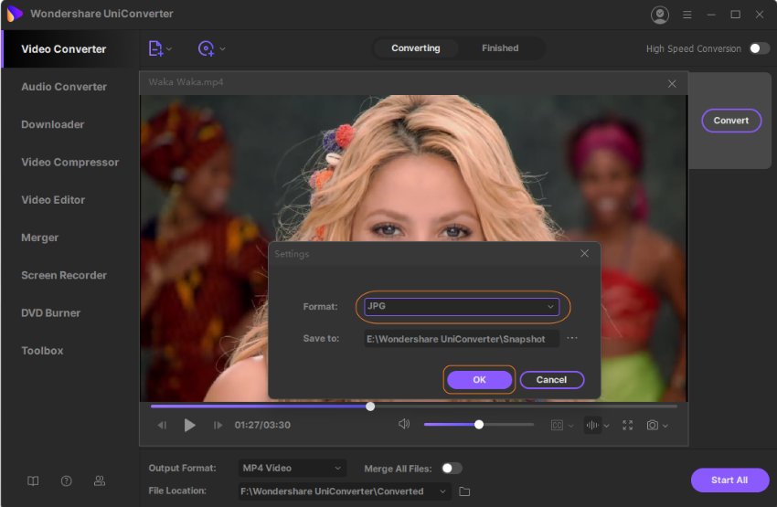
Task: Open the Add Files dropdown arrow
Action: (x=169, y=48)
